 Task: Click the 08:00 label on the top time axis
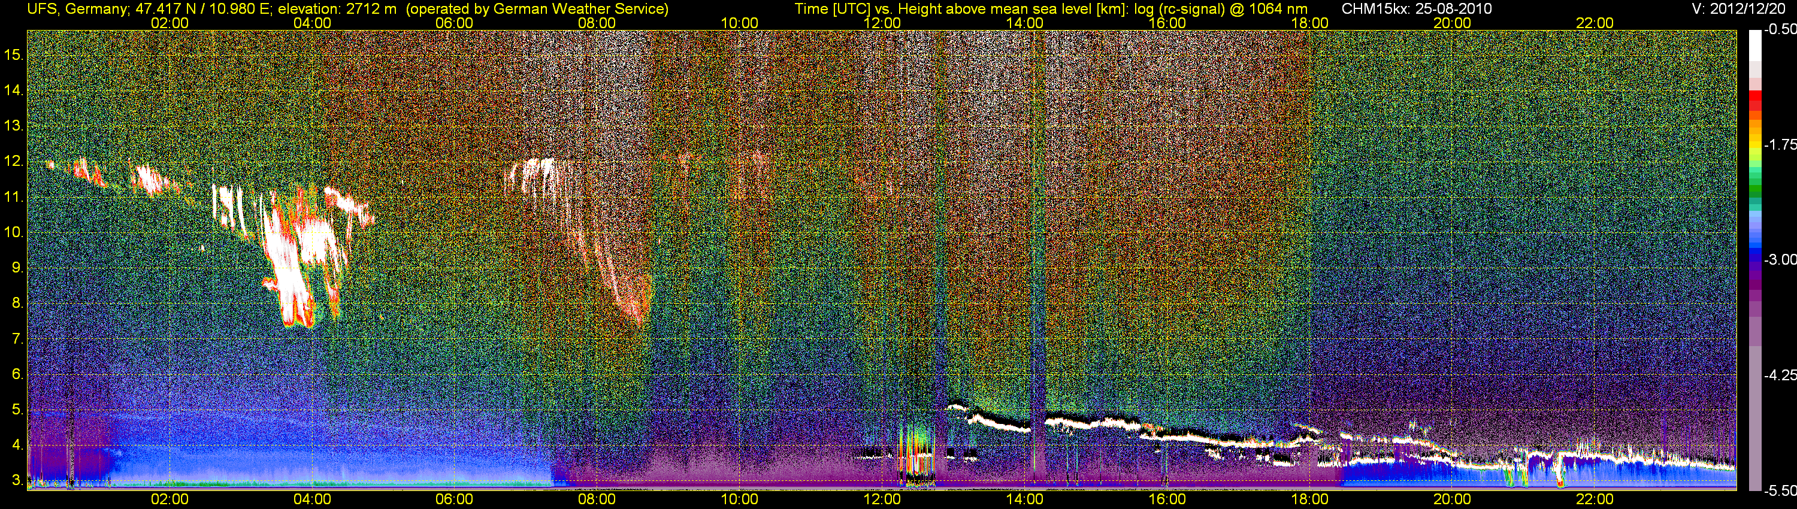(x=597, y=23)
